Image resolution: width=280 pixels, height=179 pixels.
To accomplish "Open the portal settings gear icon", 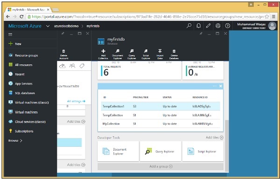I will click(217, 26).
